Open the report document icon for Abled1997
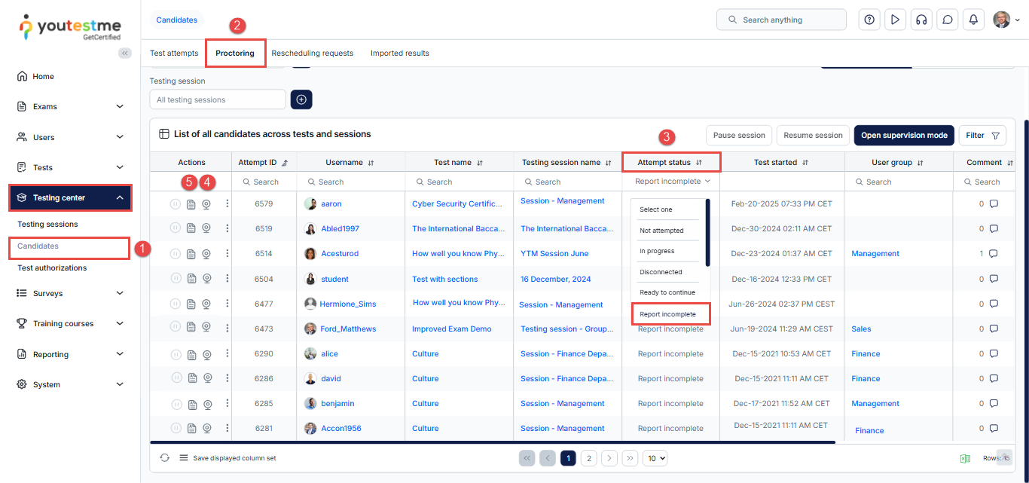The width and height of the screenshot is (1029, 483). tap(191, 229)
